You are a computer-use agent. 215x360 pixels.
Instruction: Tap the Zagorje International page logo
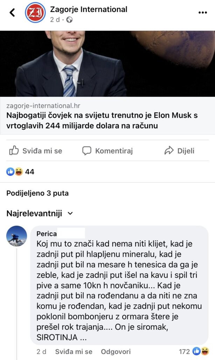pyautogui.click(x=35, y=13)
